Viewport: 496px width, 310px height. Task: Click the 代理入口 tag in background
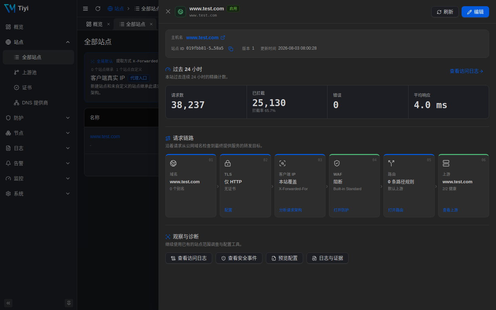pyautogui.click(x=138, y=78)
